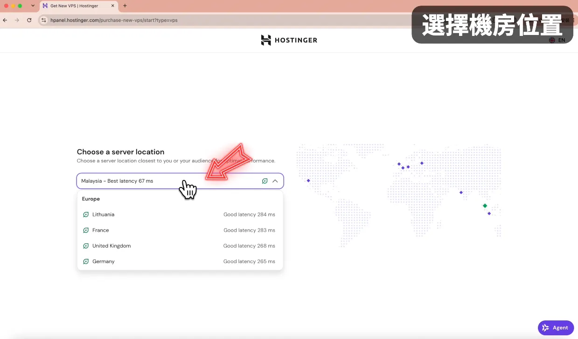Click the leaf icon beside United Kingdom

(x=86, y=246)
